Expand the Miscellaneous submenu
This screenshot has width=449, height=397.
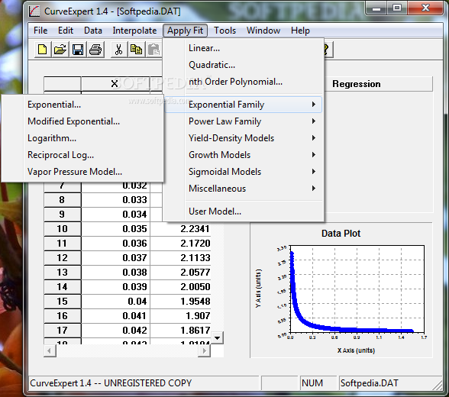tap(244, 189)
